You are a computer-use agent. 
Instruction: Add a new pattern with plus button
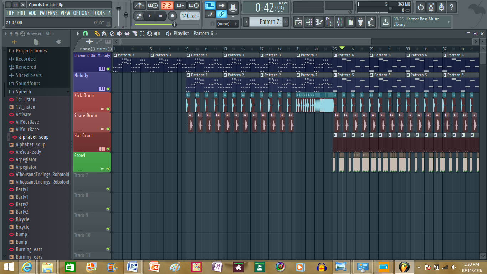pos(286,22)
